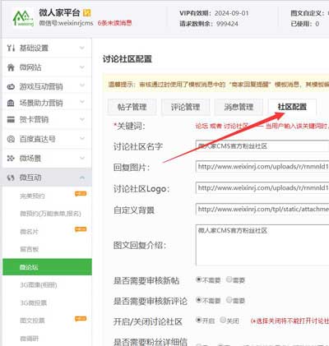Select 需要 for 是否需要审核新评论
The image size is (329, 346).
point(229,300)
